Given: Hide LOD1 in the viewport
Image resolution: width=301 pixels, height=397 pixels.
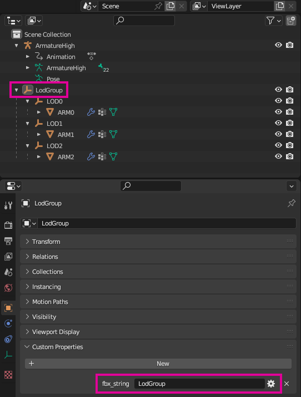Looking at the screenshot, I should 278,123.
